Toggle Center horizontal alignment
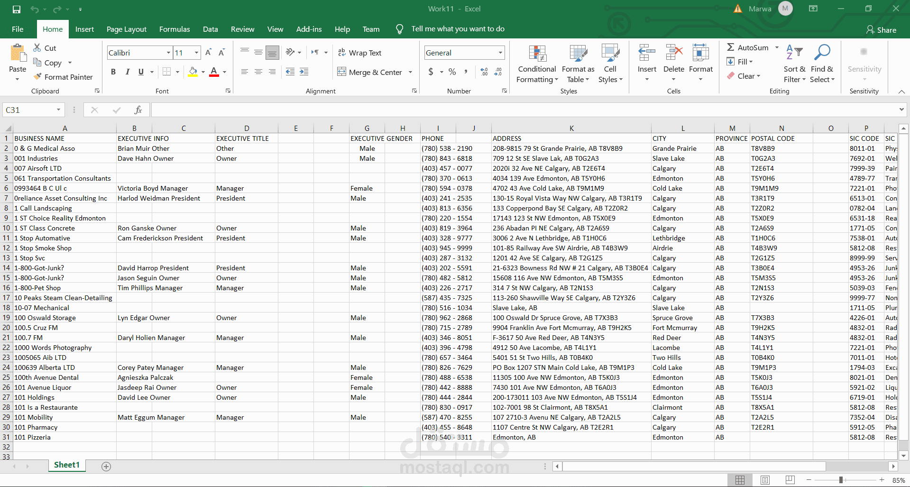The height and width of the screenshot is (487, 910). point(258,72)
